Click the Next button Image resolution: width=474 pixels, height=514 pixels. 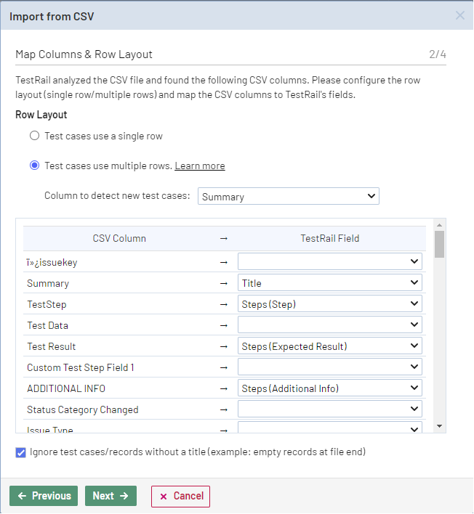coord(111,496)
